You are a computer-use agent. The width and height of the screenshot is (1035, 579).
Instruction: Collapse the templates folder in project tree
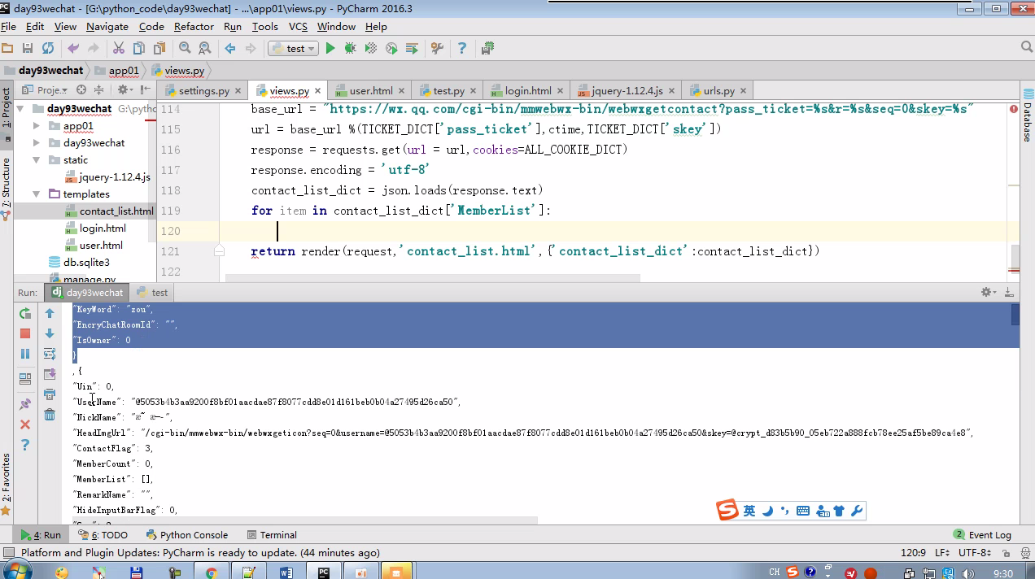37,194
